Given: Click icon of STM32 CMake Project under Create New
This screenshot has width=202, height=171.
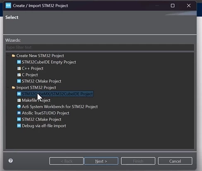Looking at the screenshot, I should click(19, 81).
